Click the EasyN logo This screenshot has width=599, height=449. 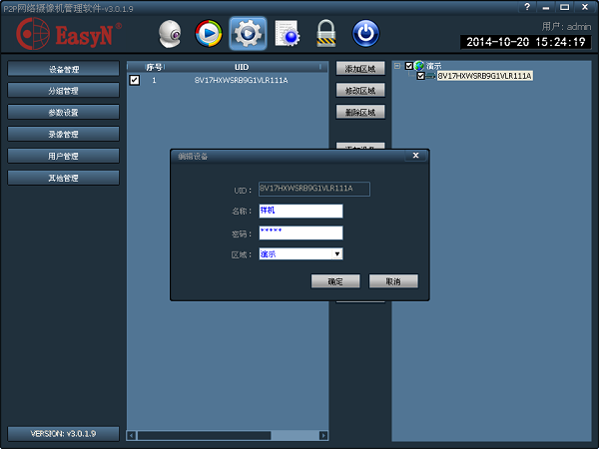coord(69,35)
